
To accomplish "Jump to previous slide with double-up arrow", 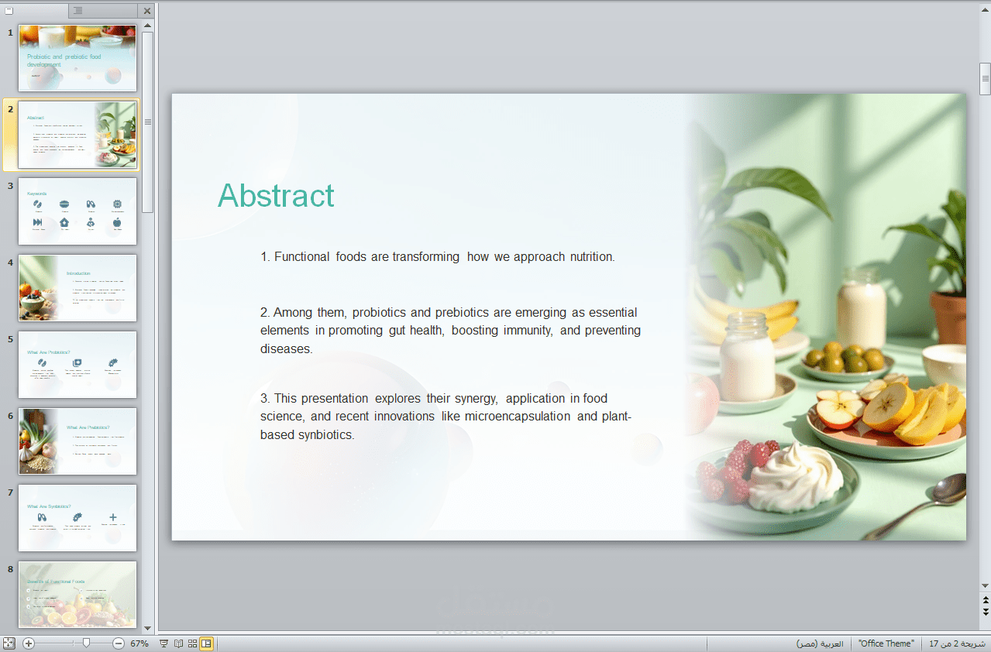I will click(x=985, y=599).
